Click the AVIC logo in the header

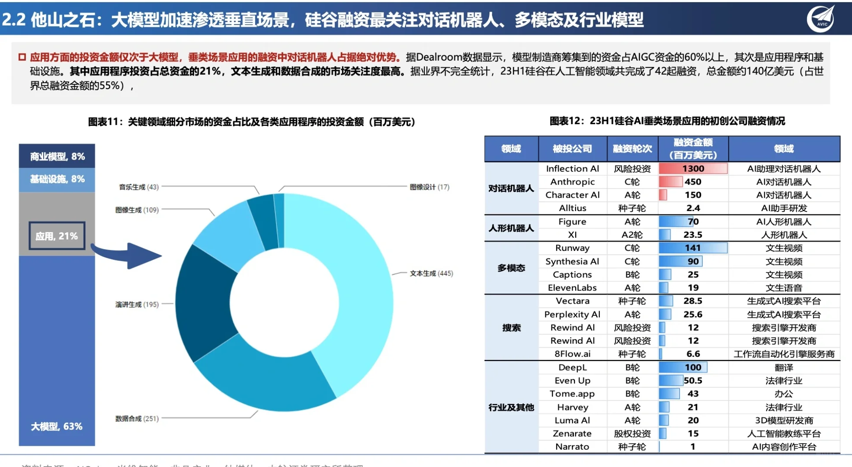tap(821, 18)
